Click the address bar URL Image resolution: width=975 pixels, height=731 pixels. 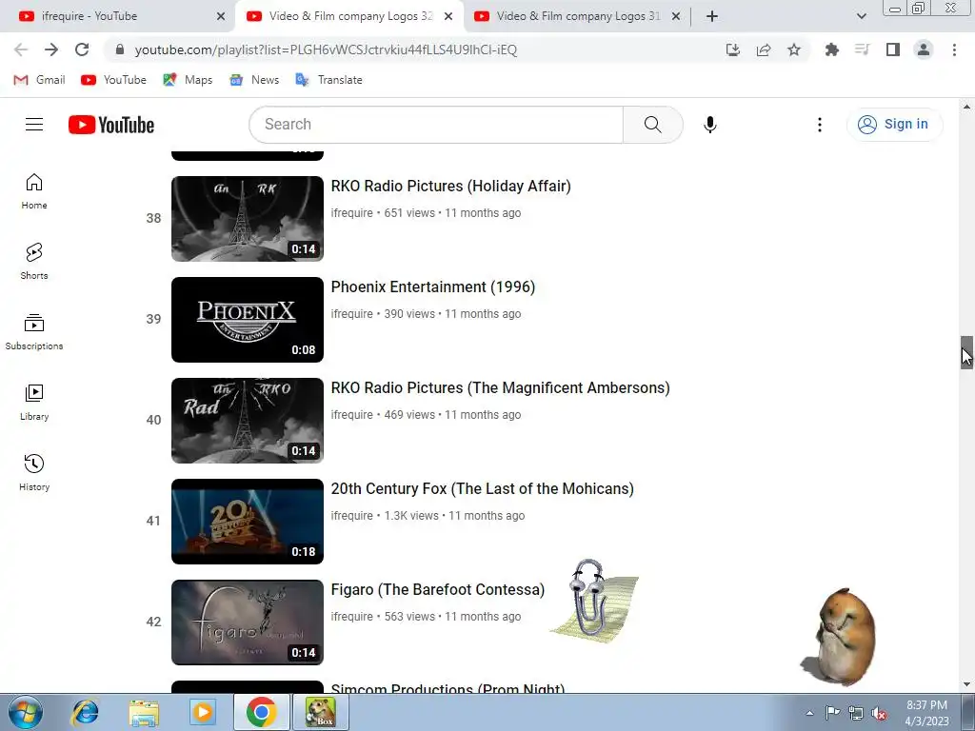pos(326,49)
